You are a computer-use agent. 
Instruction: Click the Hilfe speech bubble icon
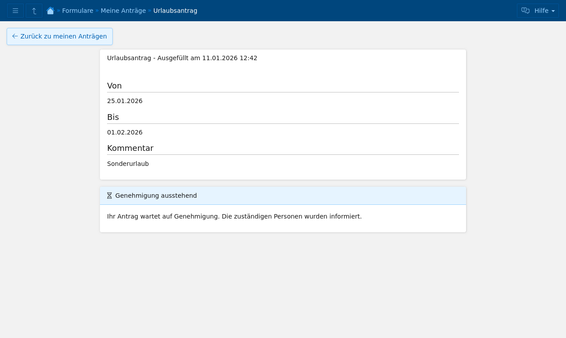tap(525, 11)
